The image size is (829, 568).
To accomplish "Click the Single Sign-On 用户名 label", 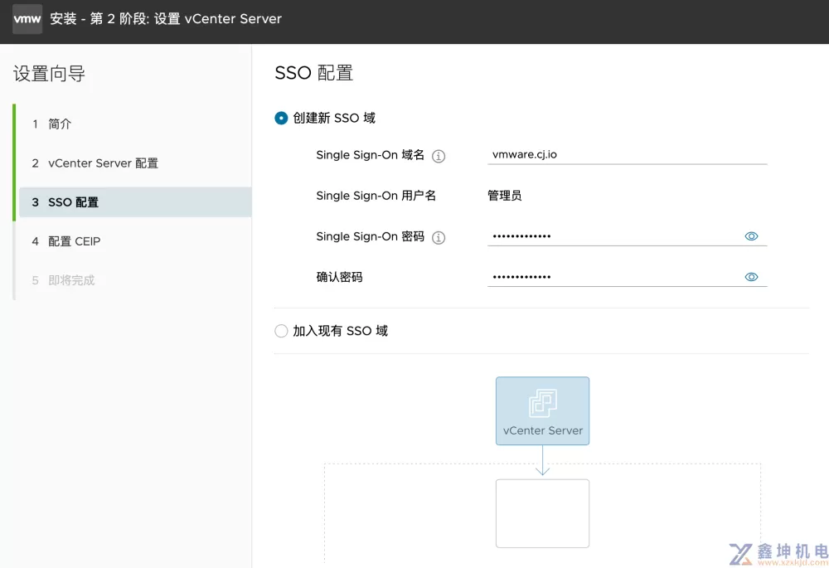I will [376, 196].
